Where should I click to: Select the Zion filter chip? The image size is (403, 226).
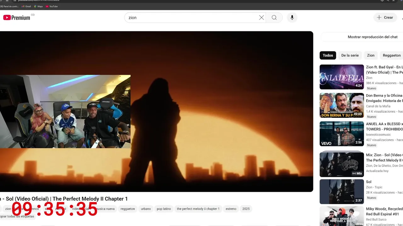click(371, 55)
